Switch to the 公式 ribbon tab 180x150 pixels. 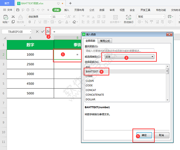(92, 10)
